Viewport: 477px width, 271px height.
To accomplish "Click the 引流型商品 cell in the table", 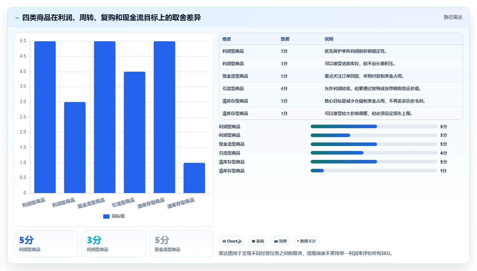I will [x=233, y=89].
